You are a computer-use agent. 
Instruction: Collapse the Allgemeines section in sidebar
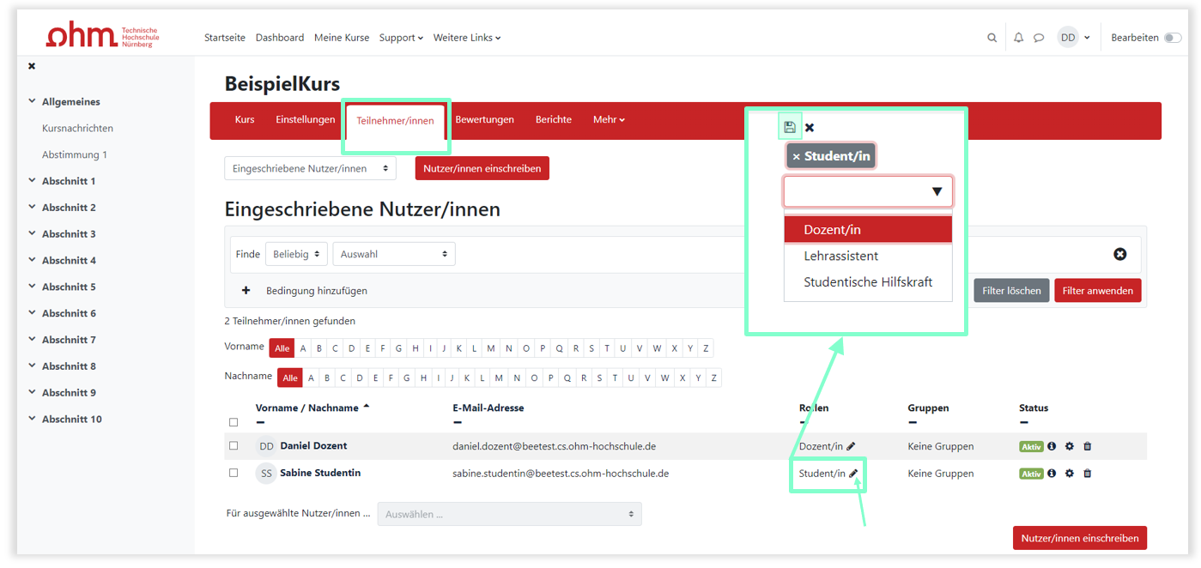(x=33, y=101)
